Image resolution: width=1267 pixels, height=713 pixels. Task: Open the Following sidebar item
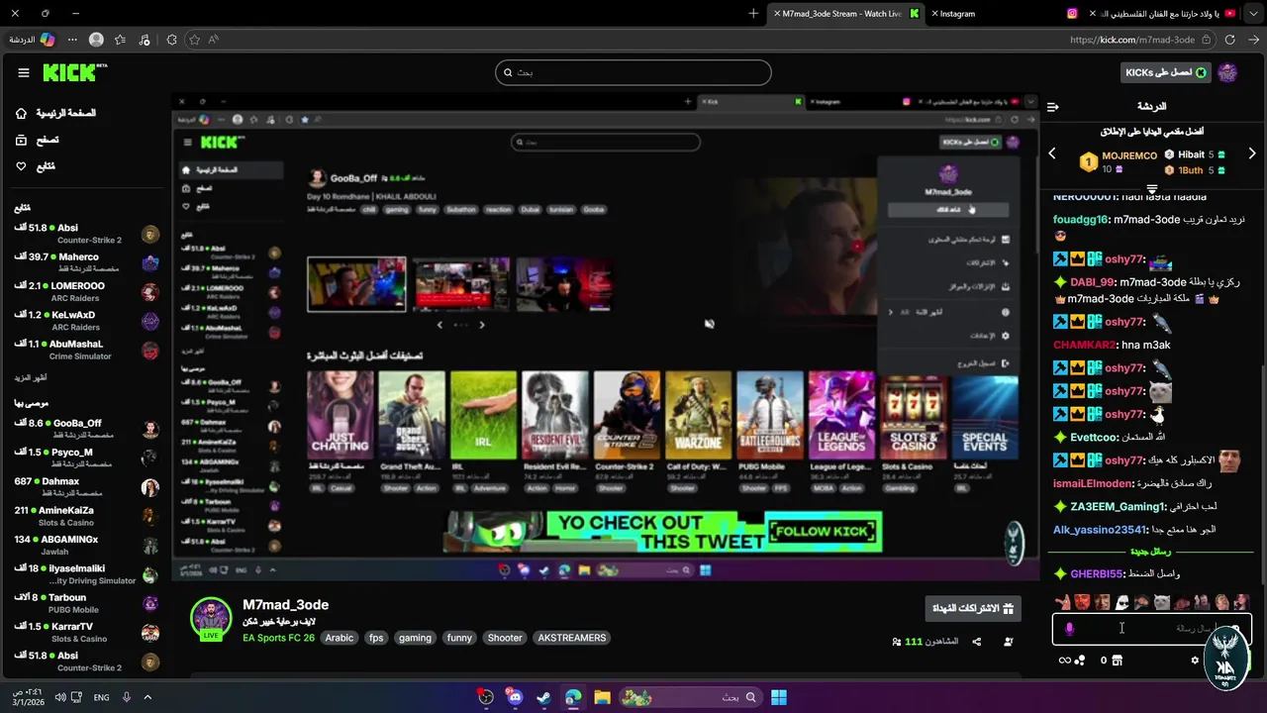pos(36,166)
